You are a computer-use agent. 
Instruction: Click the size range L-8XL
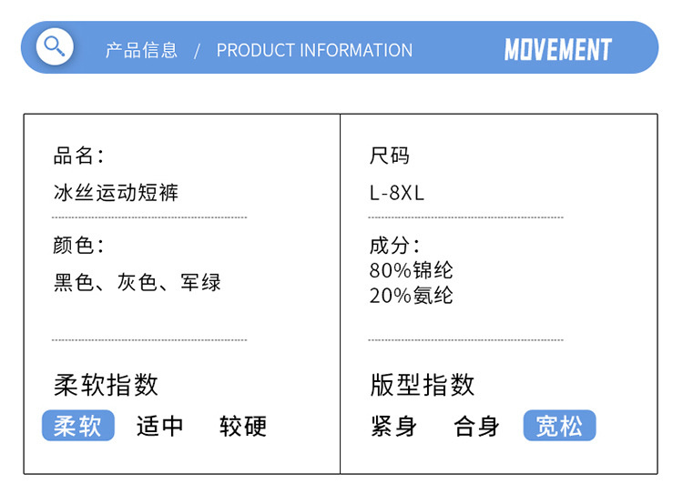[x=397, y=193]
